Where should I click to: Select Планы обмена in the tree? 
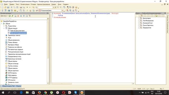click(x=13, y=42)
